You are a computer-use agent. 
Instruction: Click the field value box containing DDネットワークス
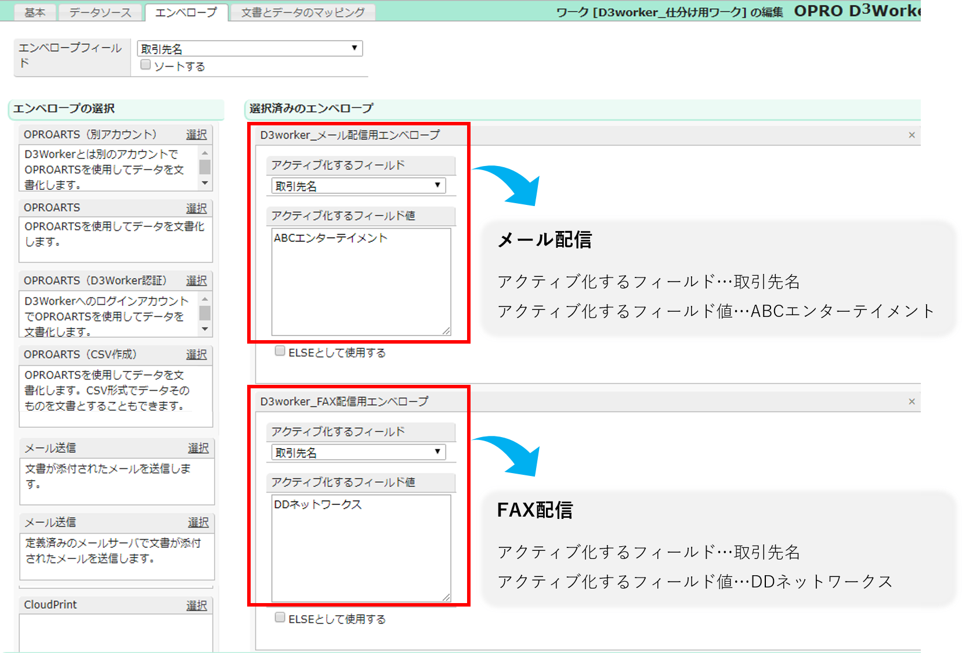coord(361,549)
